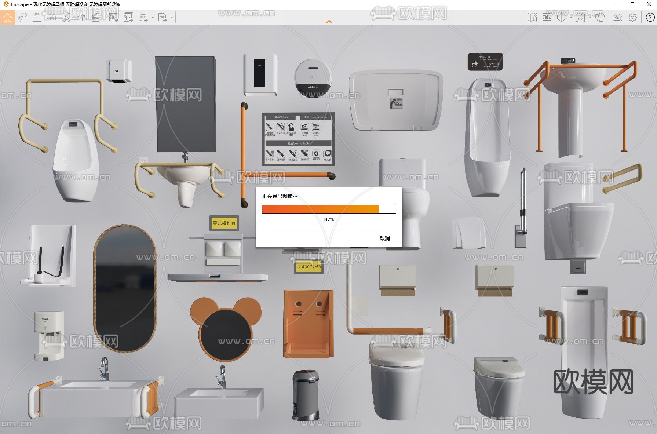This screenshot has height=434, width=657.
Task: Toggle the binoculars live view icon
Action: coord(51,17)
